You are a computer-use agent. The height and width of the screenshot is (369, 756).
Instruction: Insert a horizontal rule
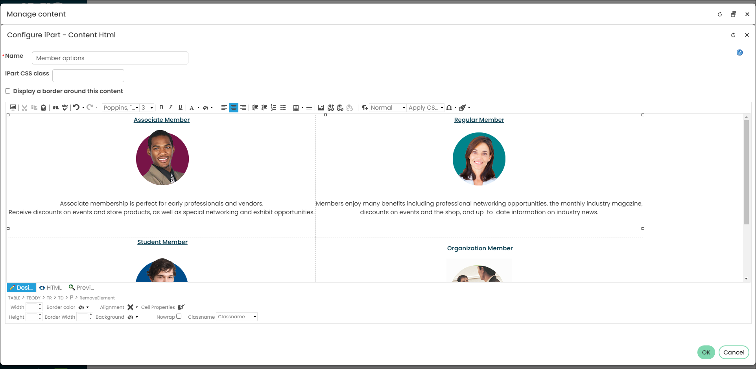pyautogui.click(x=309, y=108)
